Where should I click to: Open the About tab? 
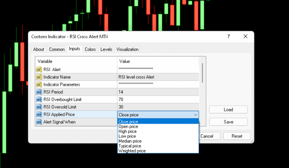[38, 49]
